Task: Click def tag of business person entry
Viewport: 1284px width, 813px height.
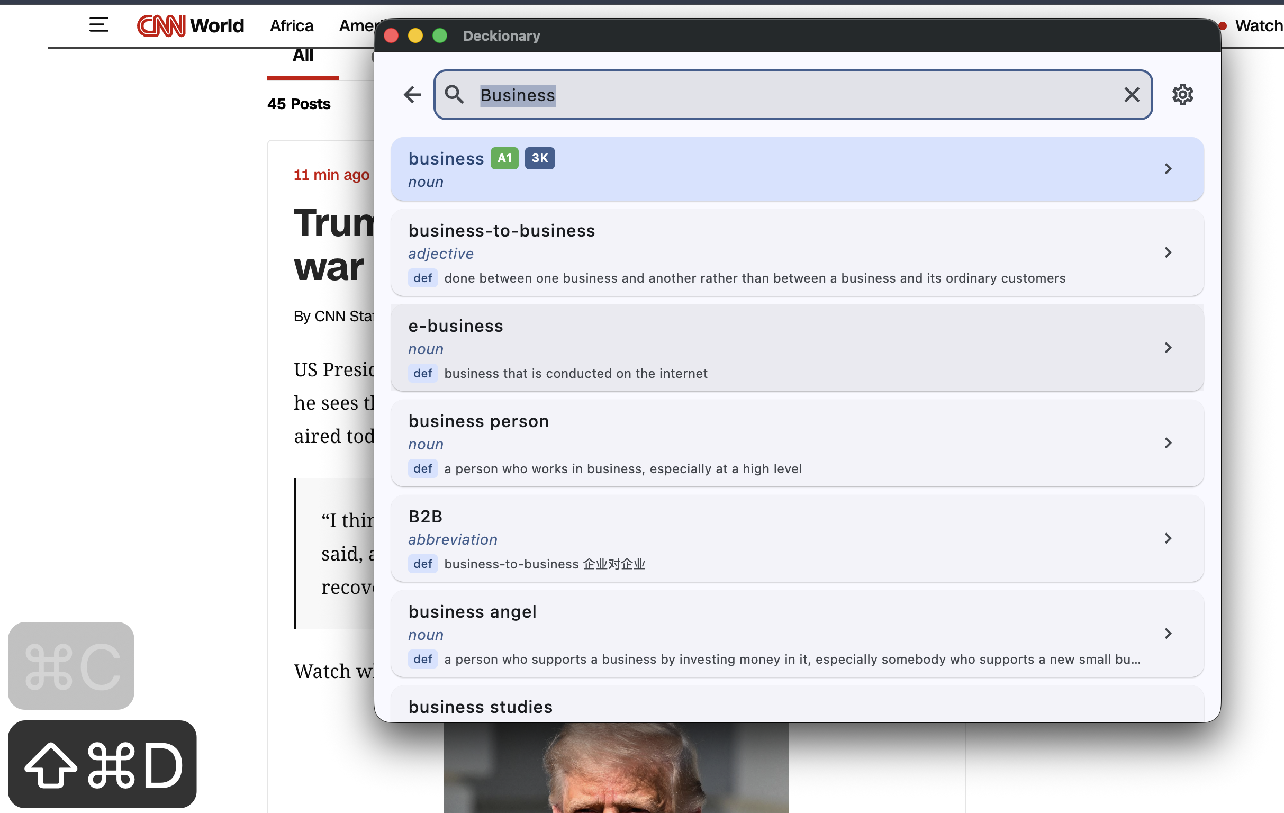Action: [423, 468]
